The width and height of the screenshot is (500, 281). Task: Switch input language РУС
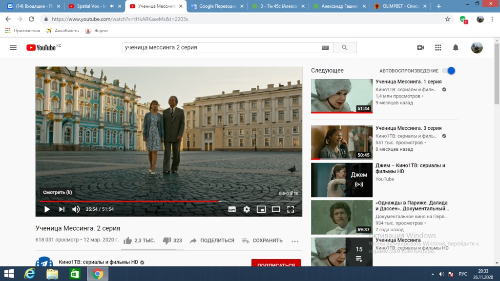[463, 274]
